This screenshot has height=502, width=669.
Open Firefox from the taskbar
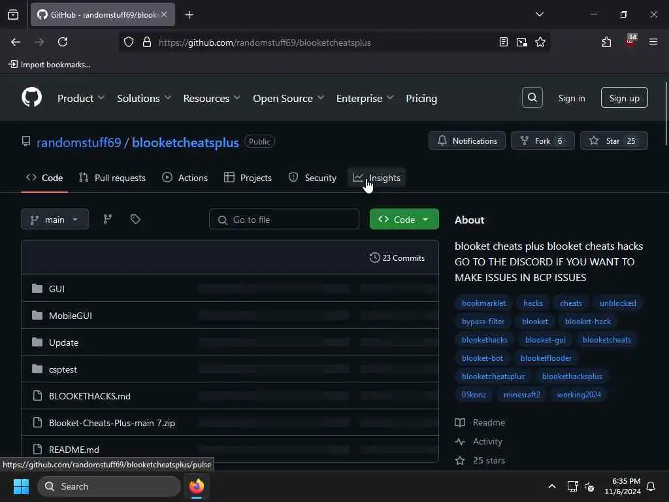point(196,486)
